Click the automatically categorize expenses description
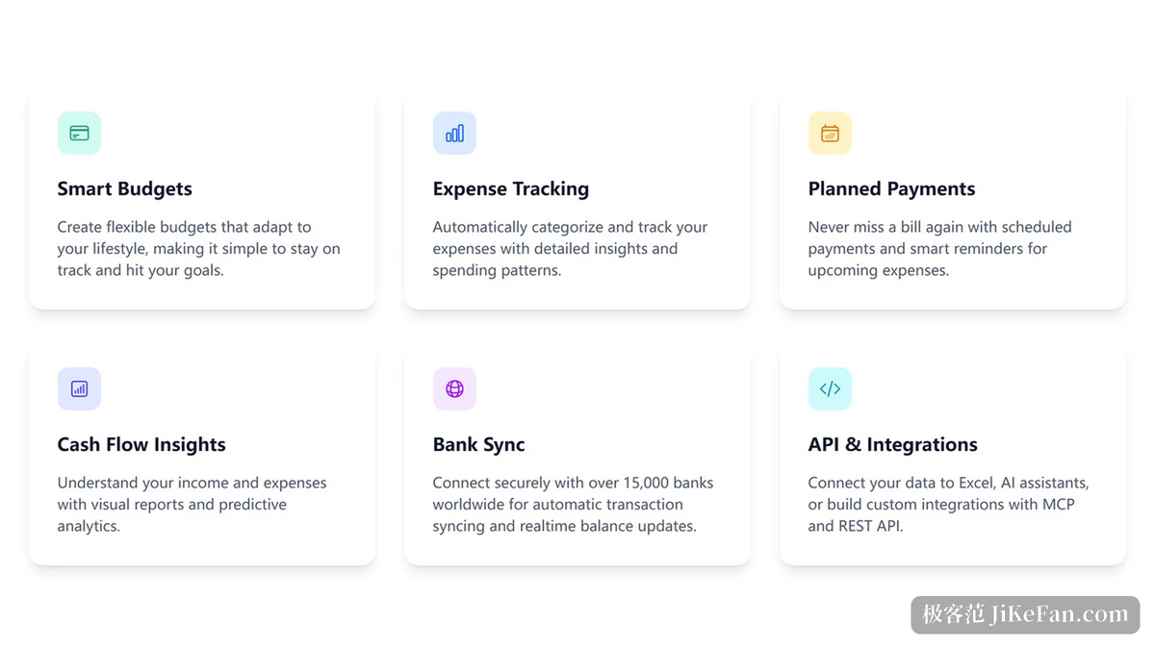1155x649 pixels. [x=570, y=248]
